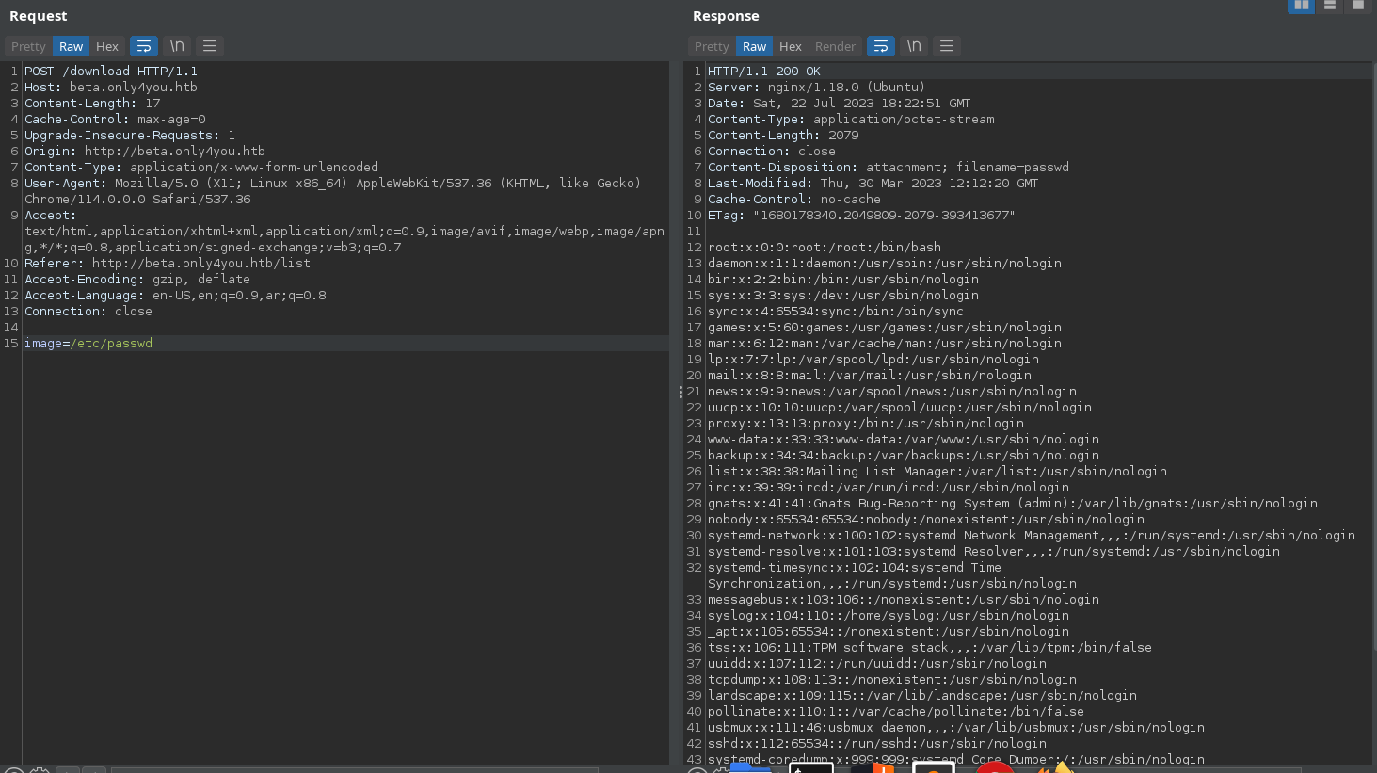Open the Request panel hamburger menu
The width and height of the screenshot is (1377, 773).
(210, 46)
